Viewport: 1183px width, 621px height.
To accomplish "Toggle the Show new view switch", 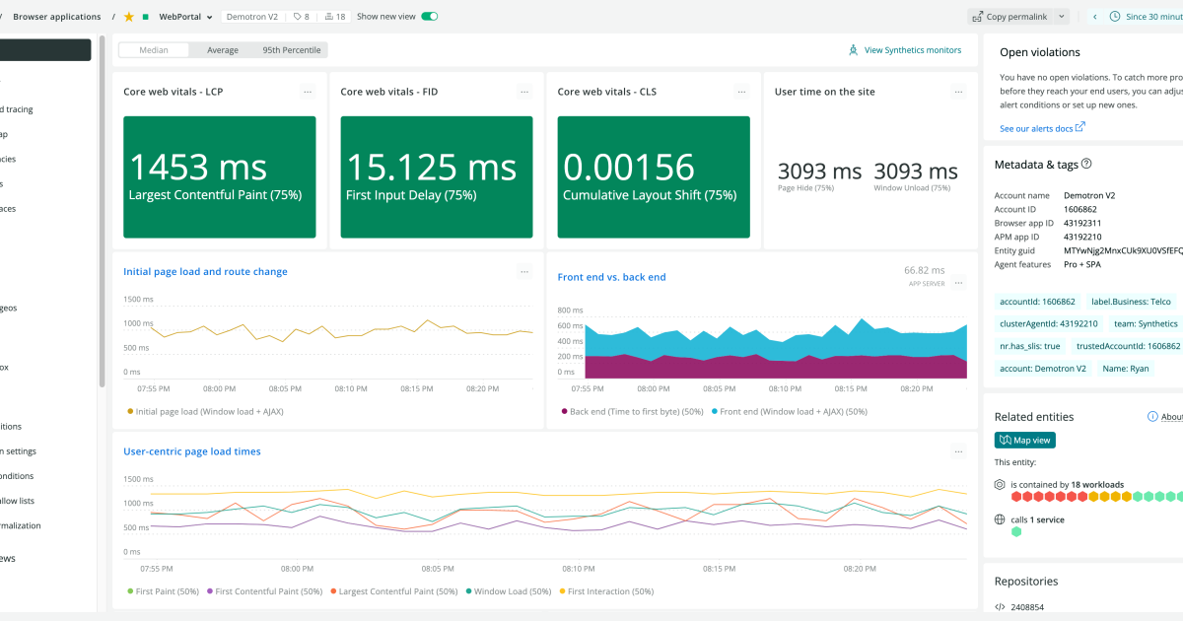I will [430, 17].
